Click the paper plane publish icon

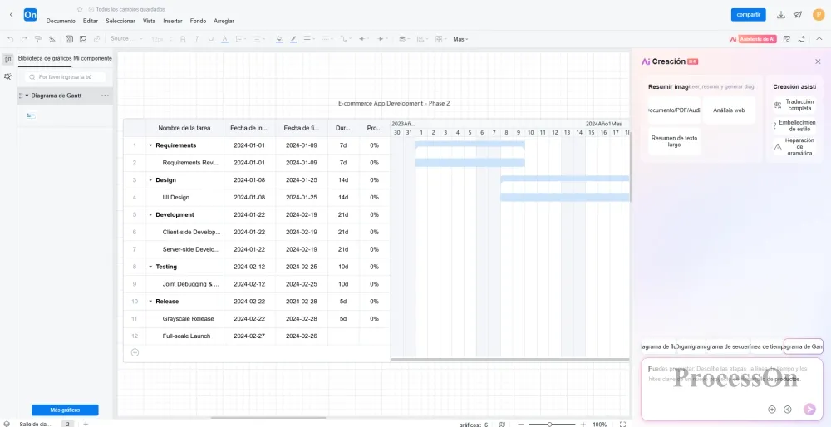[x=798, y=15]
